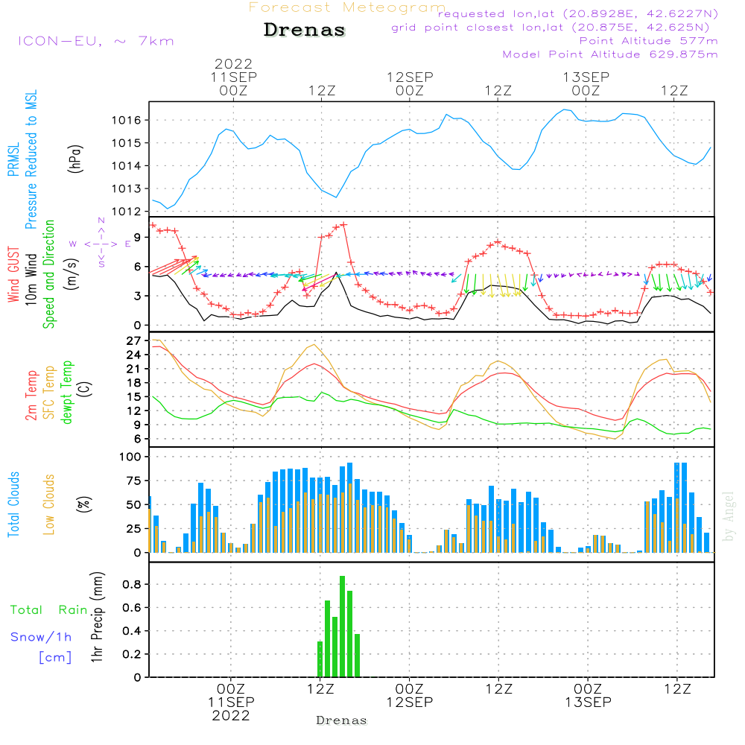The height and width of the screenshot is (745, 745).
Task: Click the 'N' letter on compass rose
Action: (101, 221)
